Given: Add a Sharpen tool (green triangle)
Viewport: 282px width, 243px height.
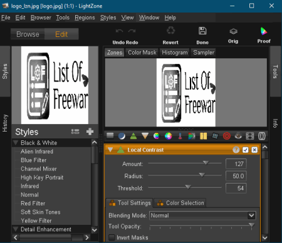Looking at the screenshot, I should [133, 136].
